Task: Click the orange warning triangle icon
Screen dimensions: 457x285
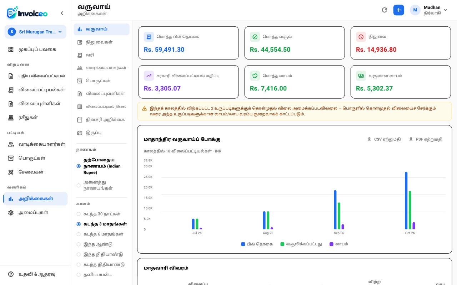Action: coord(144,108)
